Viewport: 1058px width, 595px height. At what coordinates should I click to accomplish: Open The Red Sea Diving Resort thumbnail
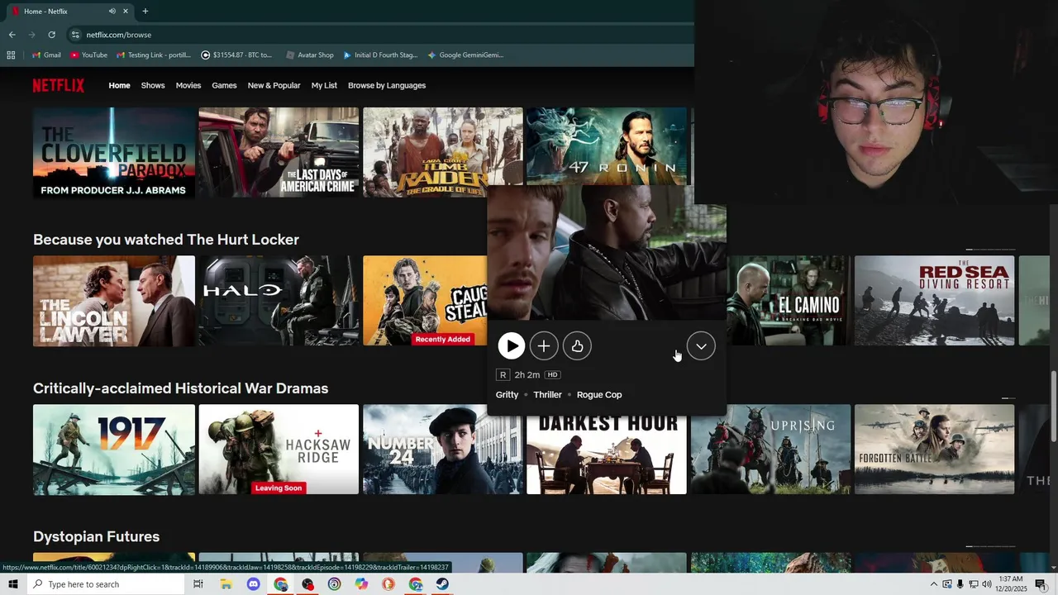[934, 301]
